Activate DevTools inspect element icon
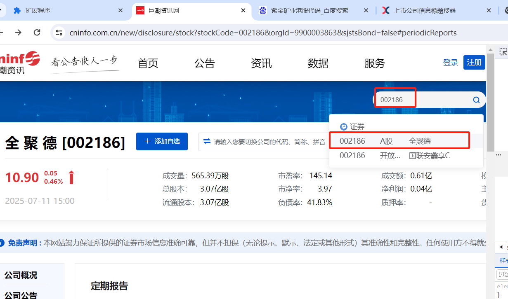The height and width of the screenshot is (299, 508). coord(503,52)
